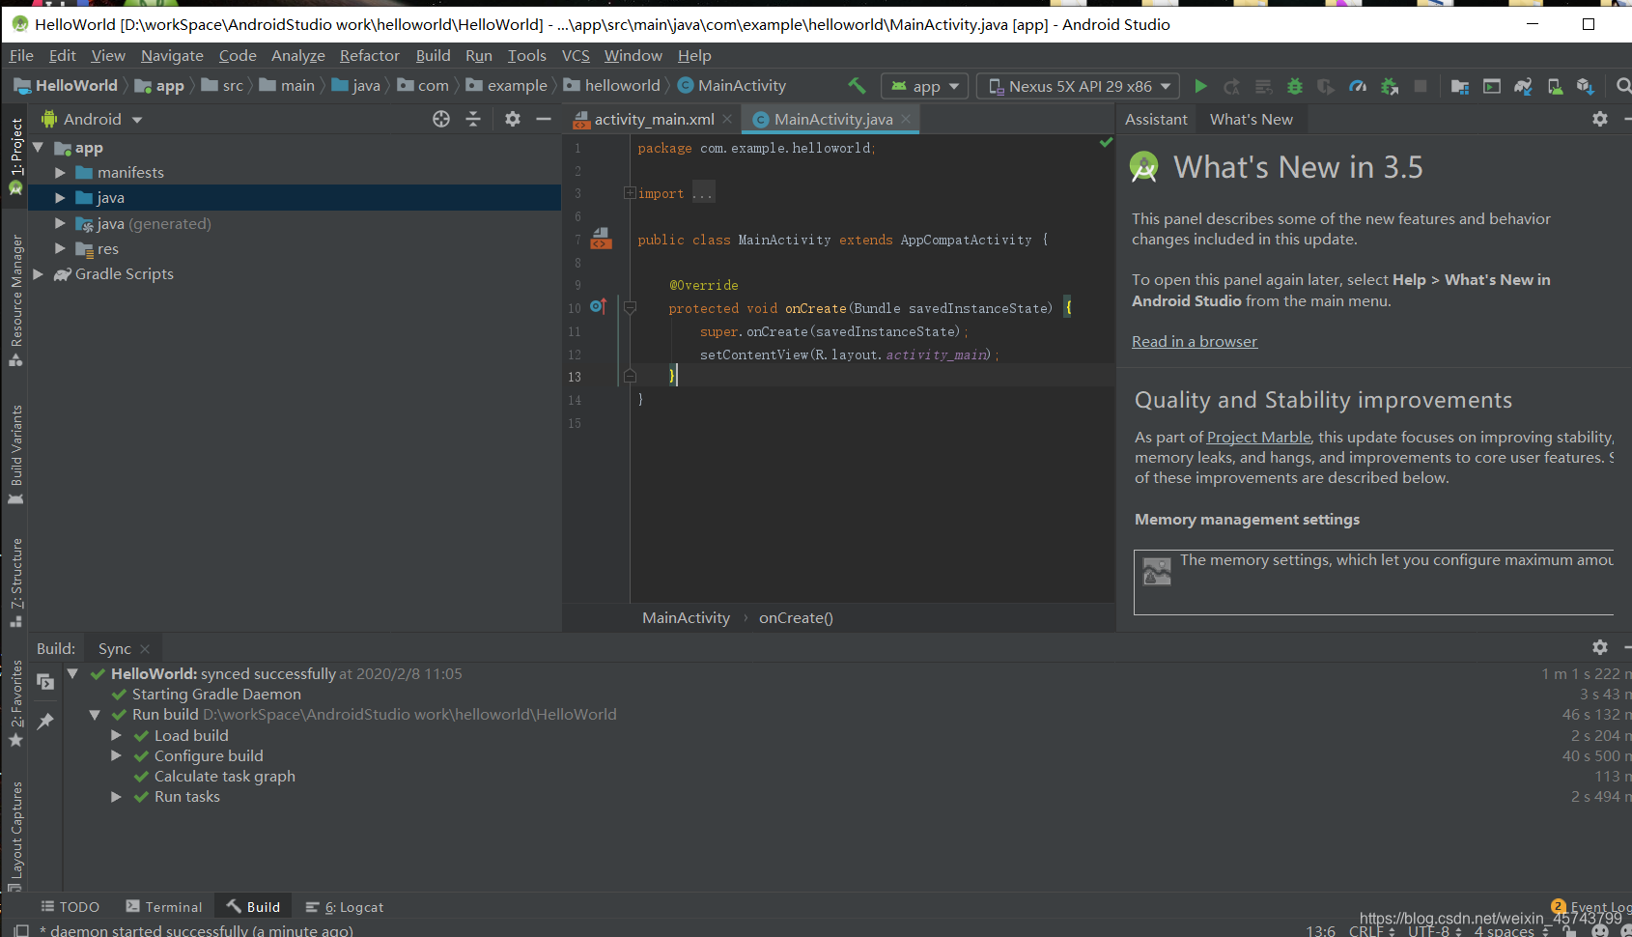Open Assistant panel settings gear

1600,119
